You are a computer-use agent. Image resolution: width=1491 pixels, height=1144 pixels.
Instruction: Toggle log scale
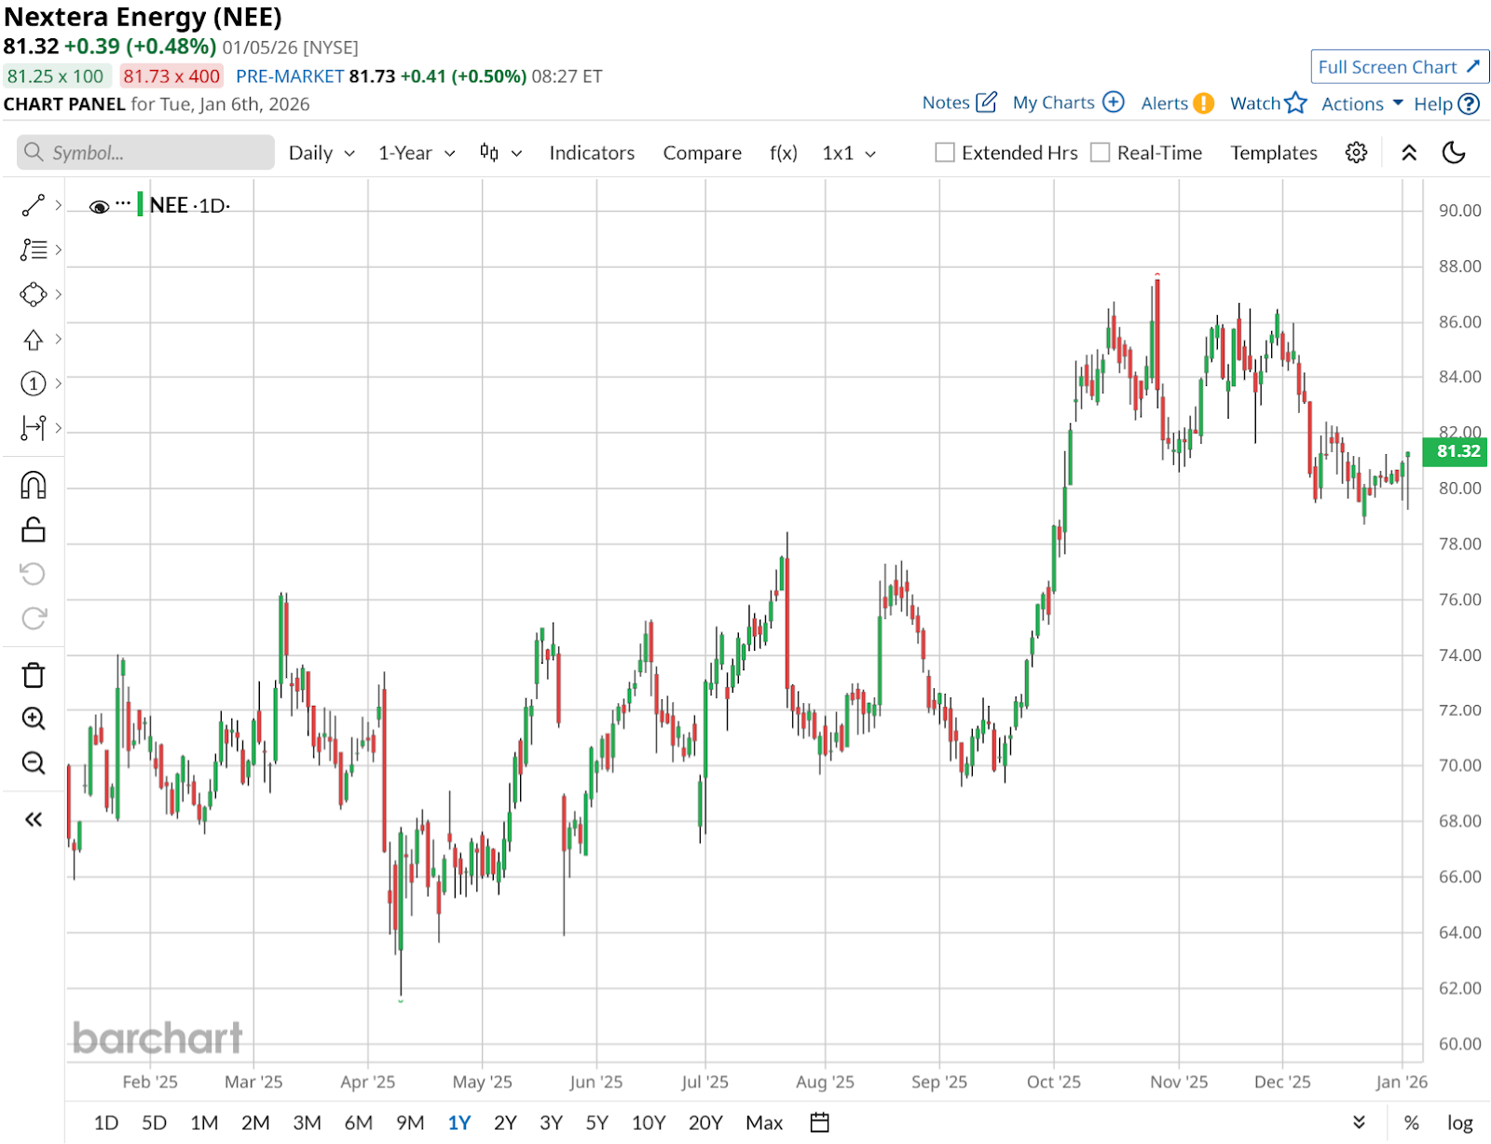click(x=1460, y=1123)
